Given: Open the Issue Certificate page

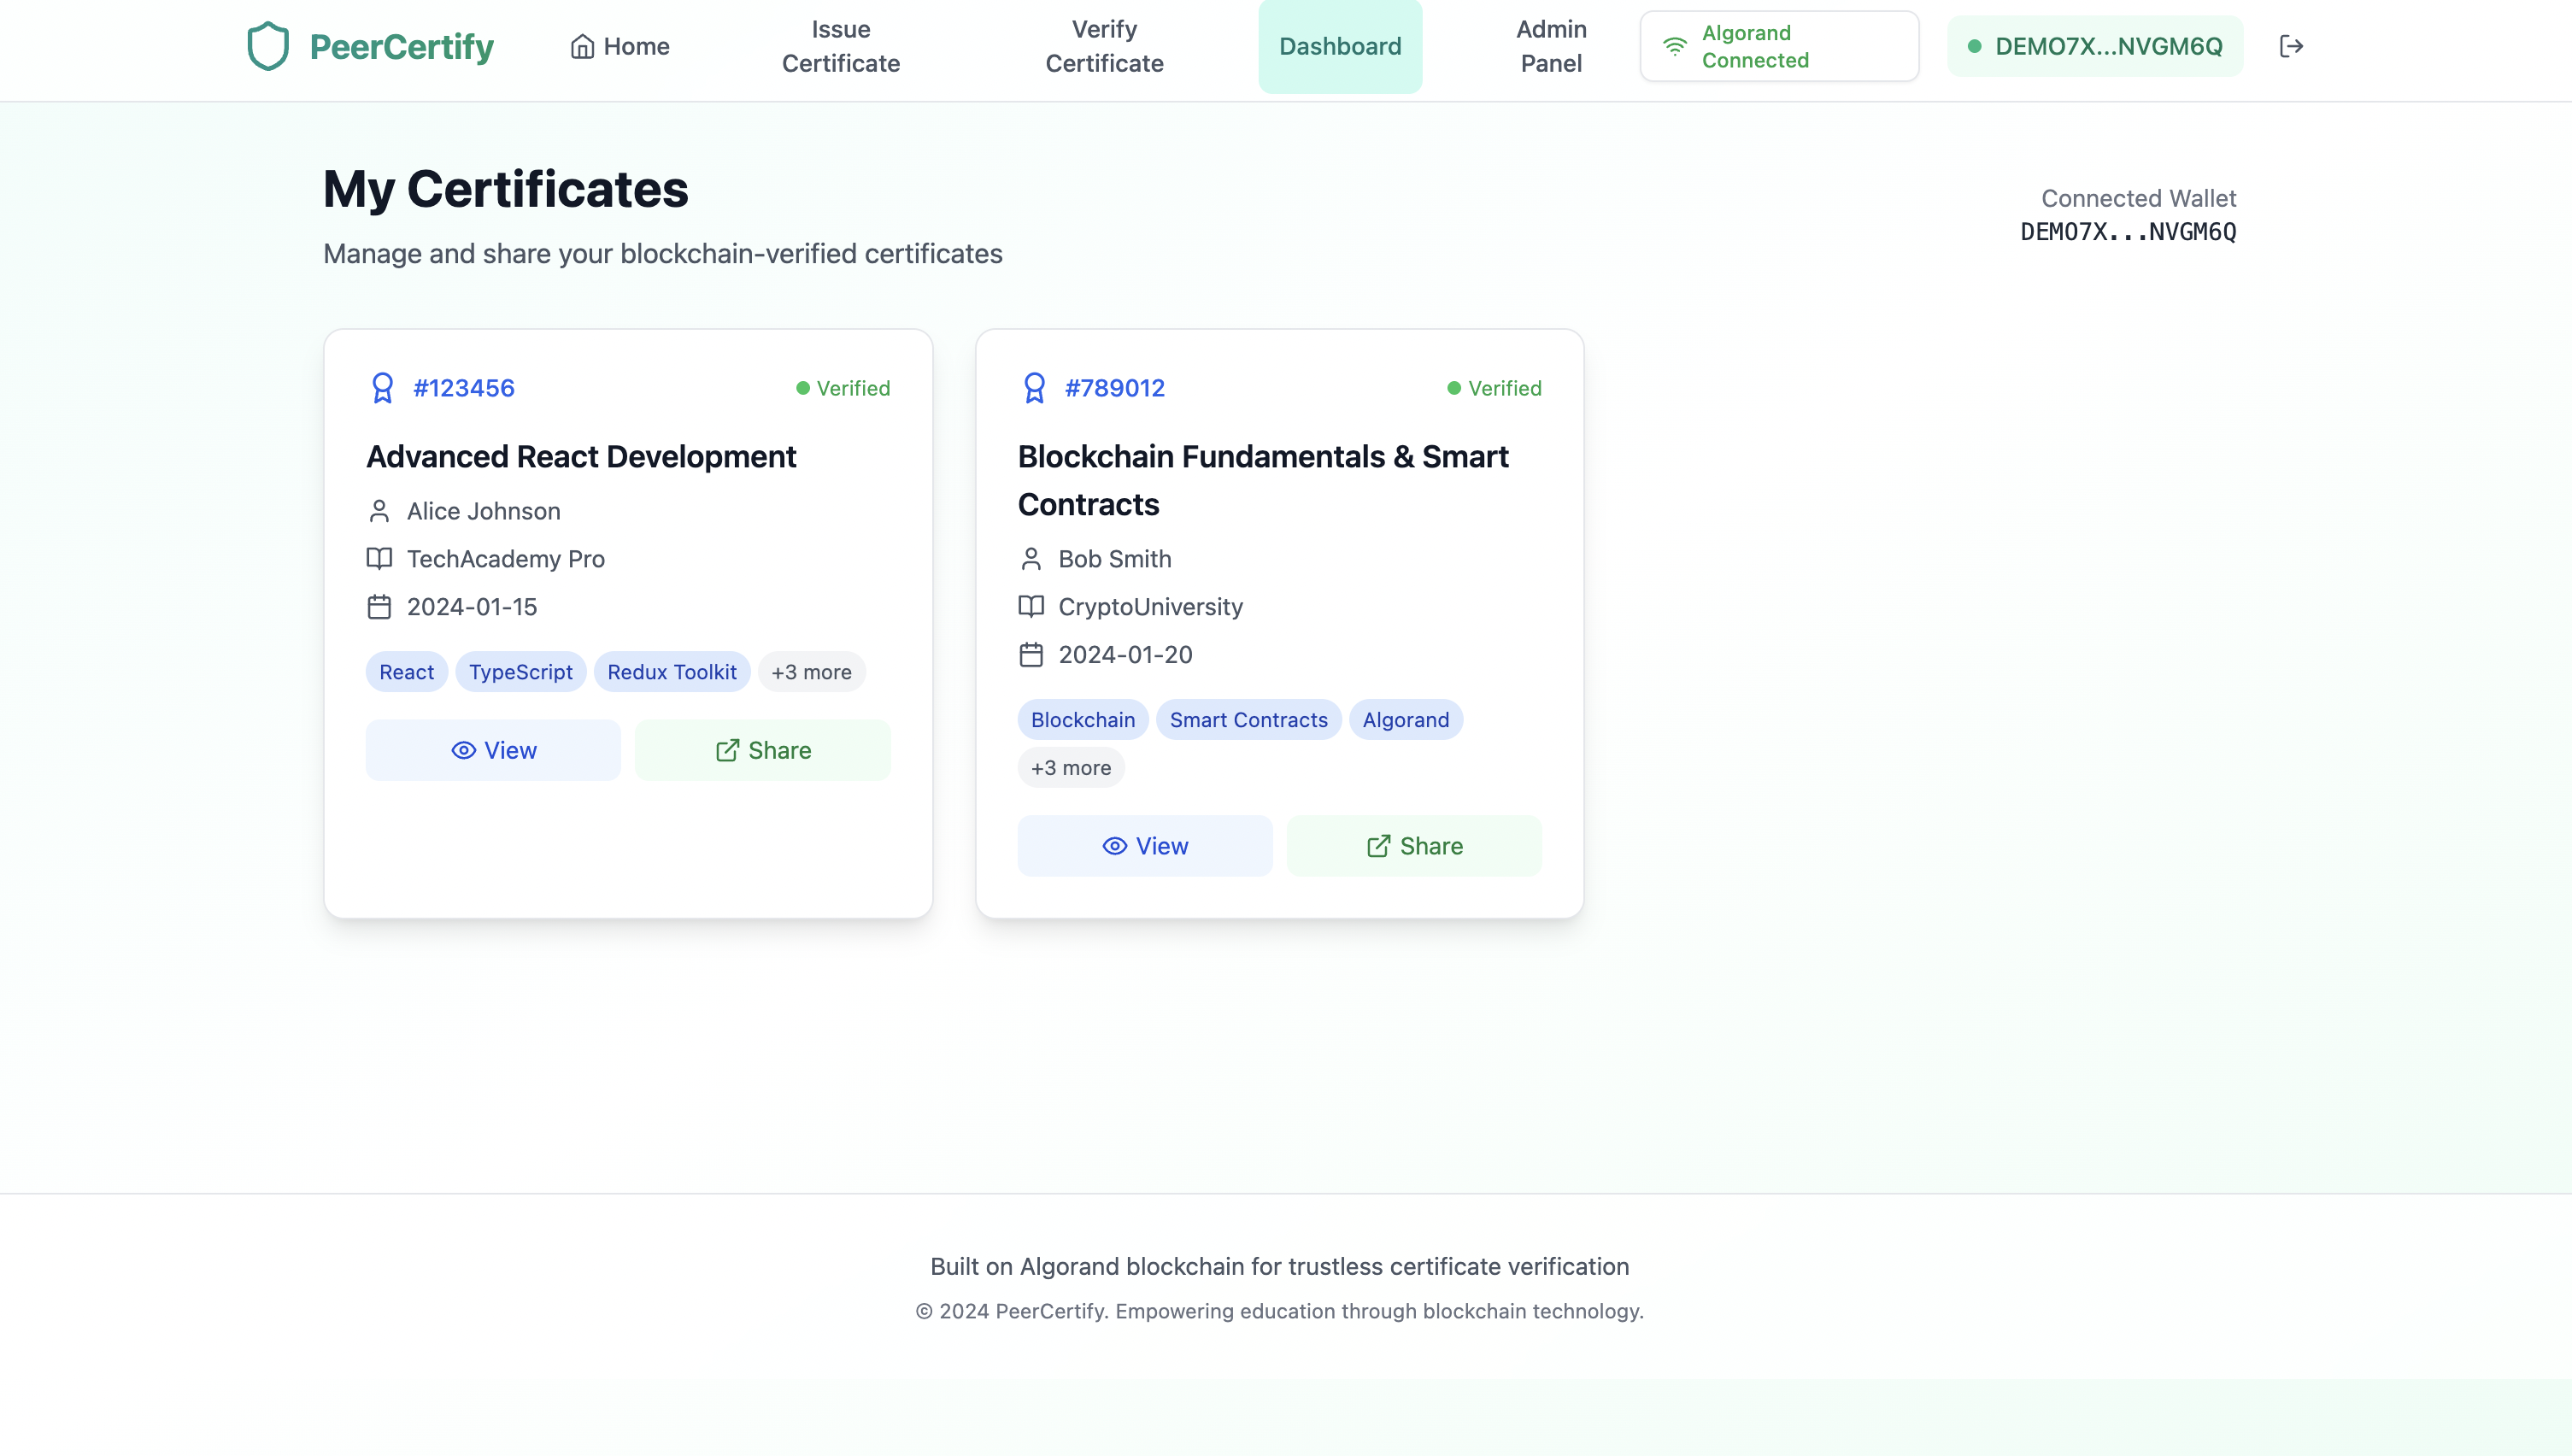Looking at the screenshot, I should [841, 46].
